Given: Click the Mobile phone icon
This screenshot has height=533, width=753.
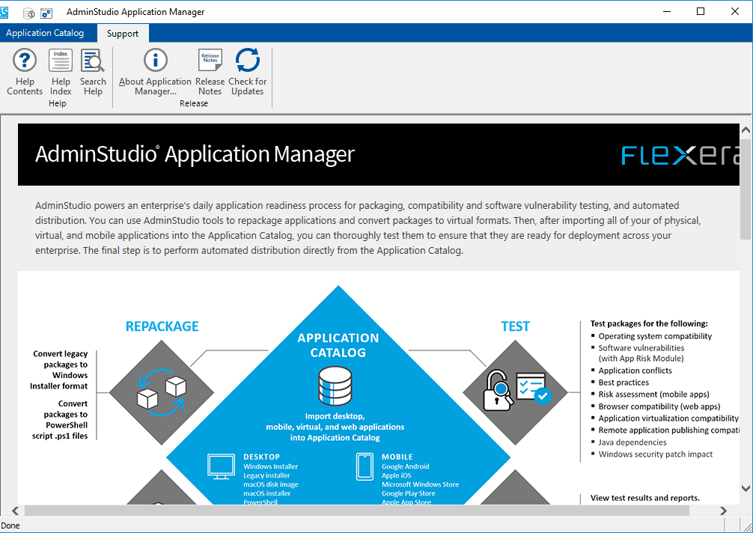Looking at the screenshot, I should (365, 466).
